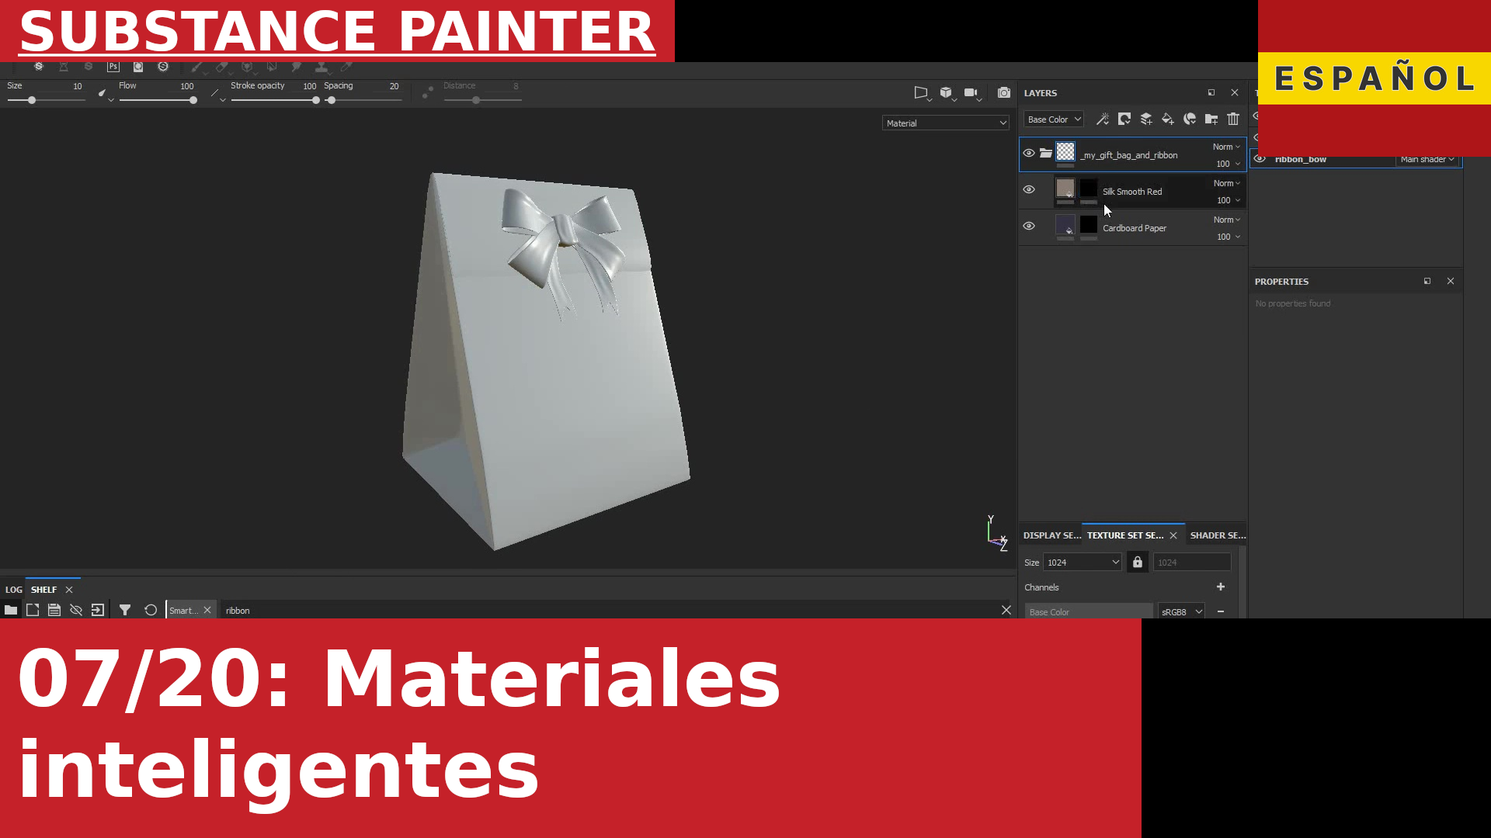Adjust the Stroke opacity slider
Screen dimensions: 1491x838
point(275,100)
